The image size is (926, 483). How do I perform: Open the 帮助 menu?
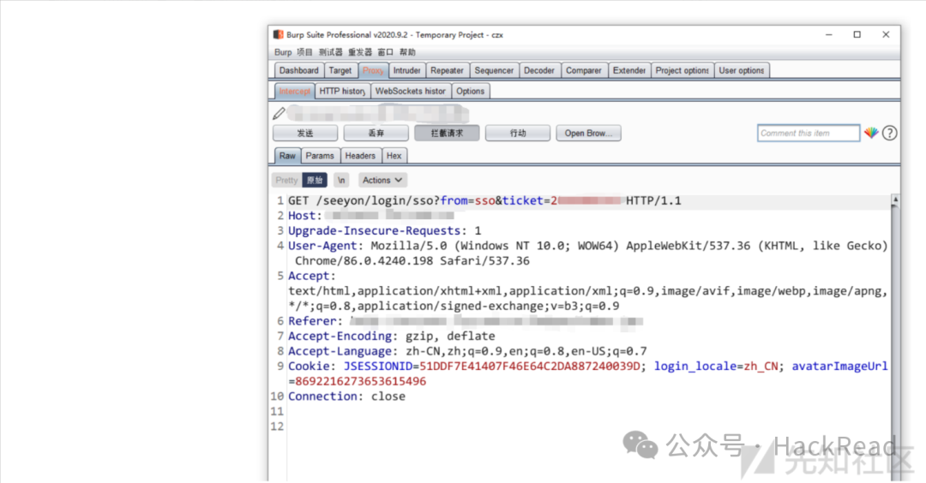(x=407, y=52)
